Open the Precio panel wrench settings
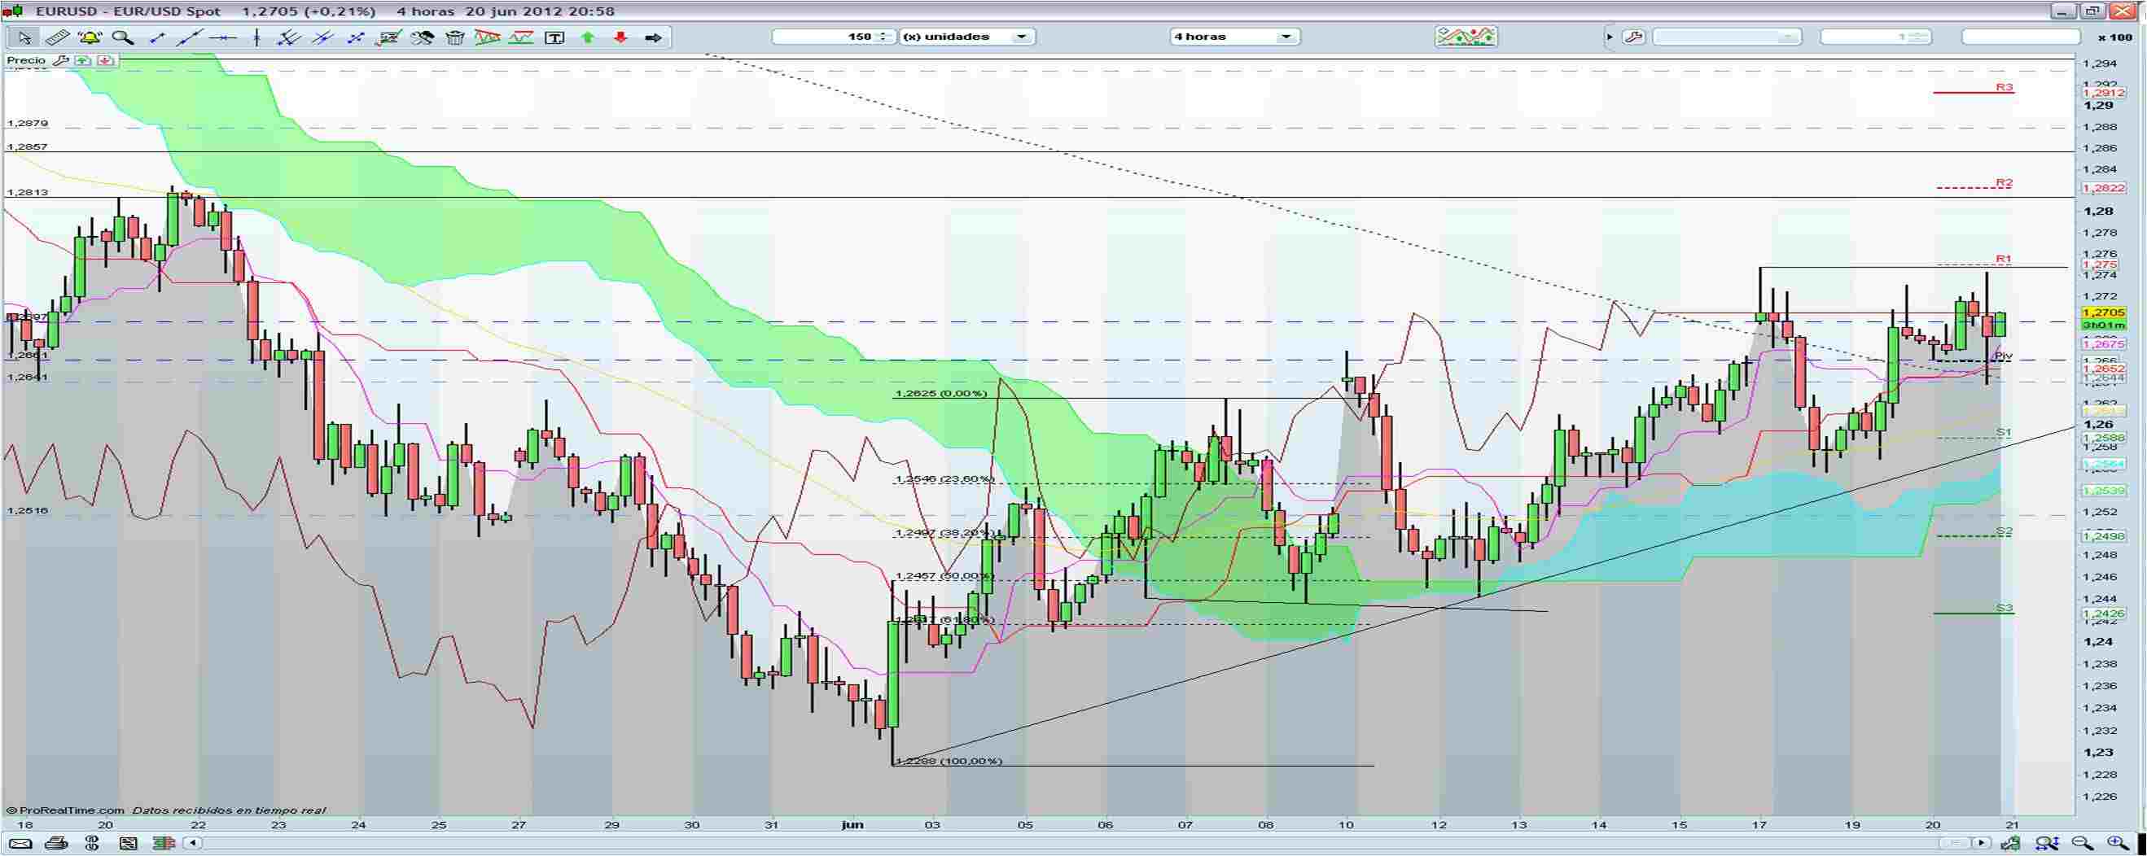The width and height of the screenshot is (2147, 856). 63,60
